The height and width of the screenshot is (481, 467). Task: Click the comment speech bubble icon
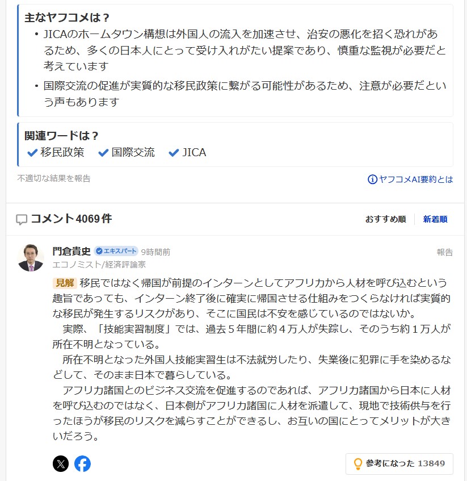point(22,220)
